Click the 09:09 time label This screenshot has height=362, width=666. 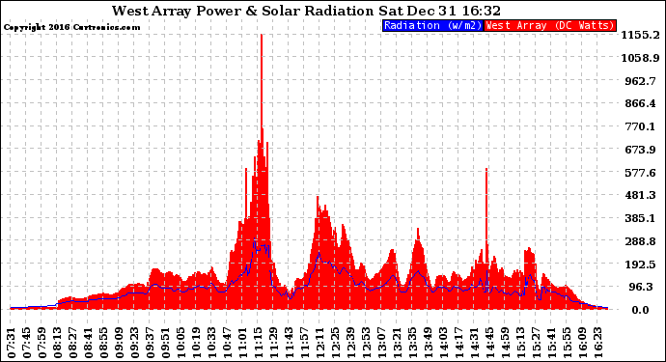120,343
